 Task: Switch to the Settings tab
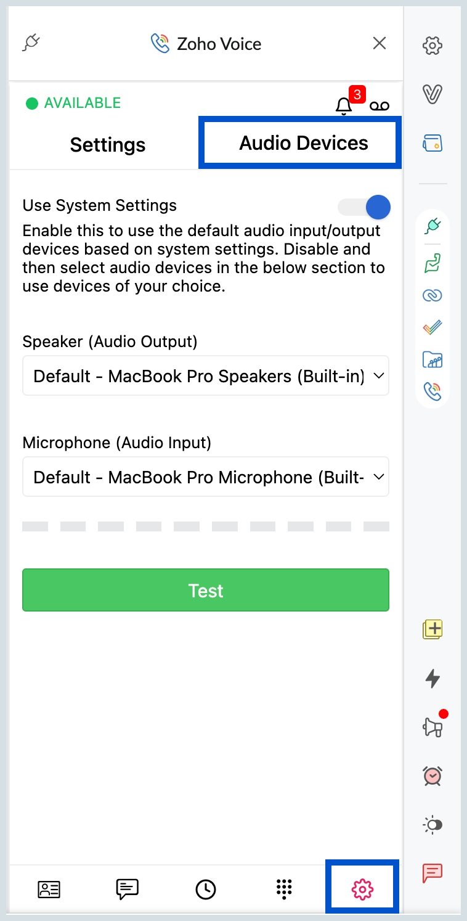tap(108, 145)
